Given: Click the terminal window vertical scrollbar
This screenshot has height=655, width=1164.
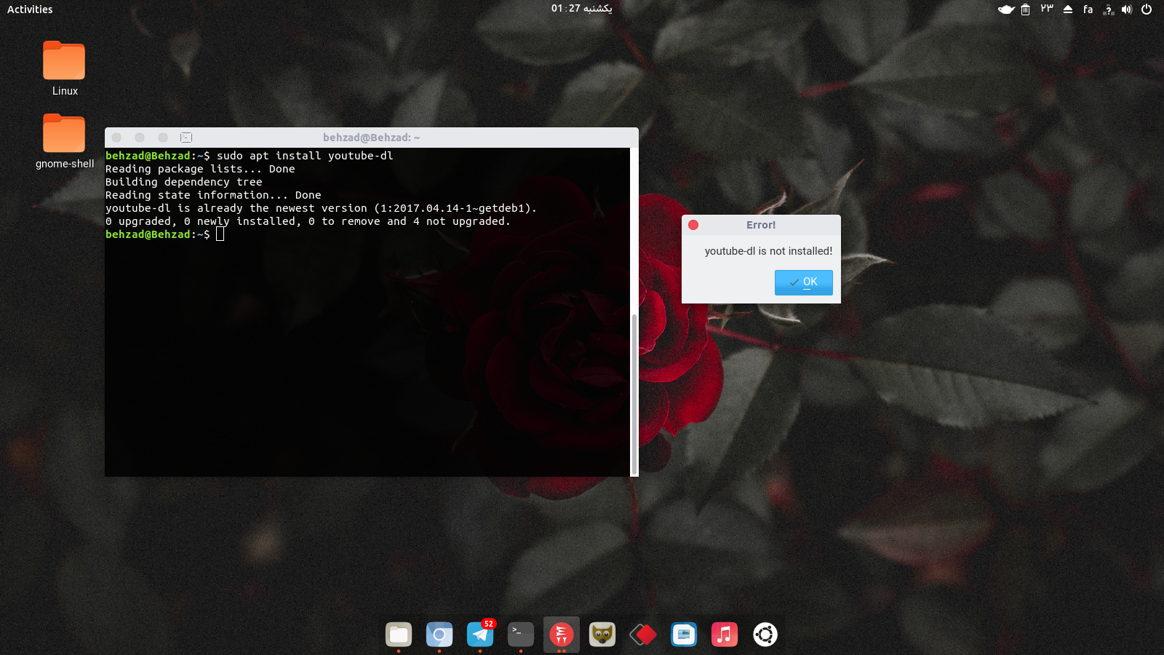Looking at the screenshot, I should click(634, 394).
